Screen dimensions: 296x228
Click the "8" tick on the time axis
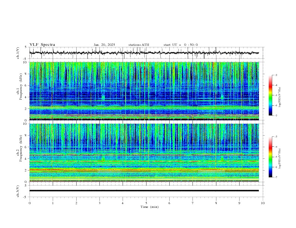(216, 203)
